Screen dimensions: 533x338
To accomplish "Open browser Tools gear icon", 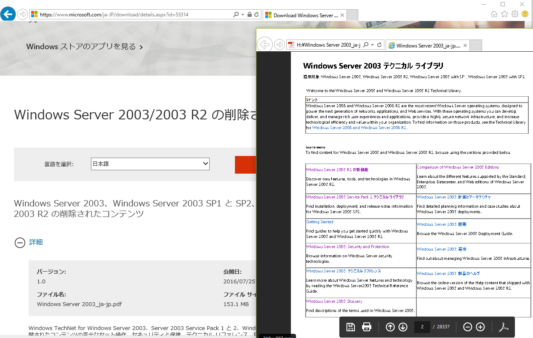I will tap(515, 14).
